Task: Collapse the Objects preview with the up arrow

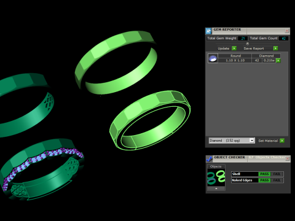Action: pyautogui.click(x=216, y=188)
